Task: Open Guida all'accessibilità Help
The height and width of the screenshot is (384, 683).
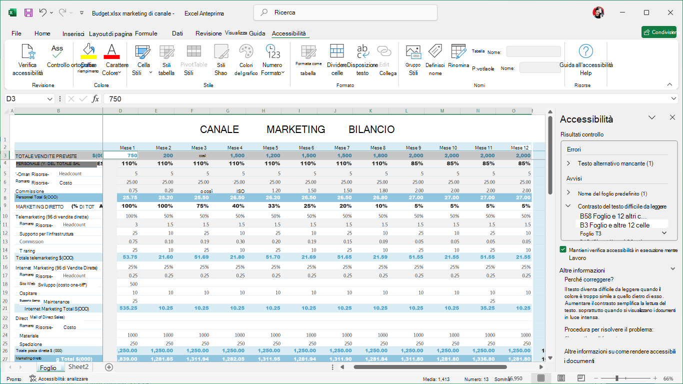Action: click(x=585, y=60)
